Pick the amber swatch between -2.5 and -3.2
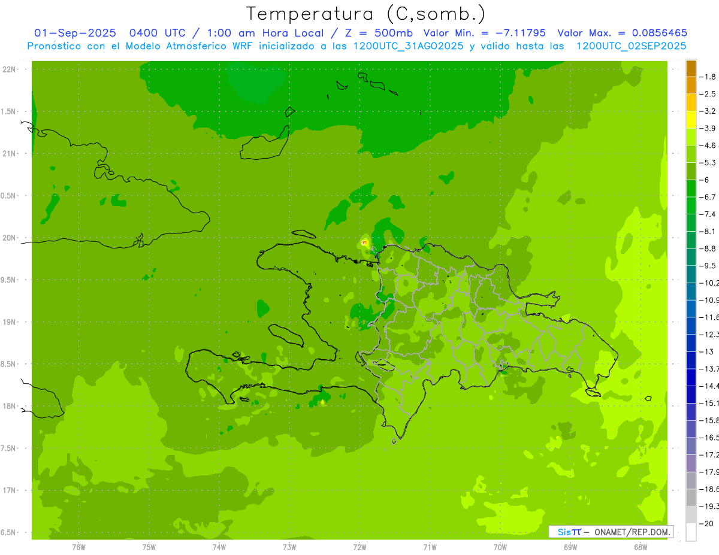This screenshot has height=555, width=719. [691, 102]
